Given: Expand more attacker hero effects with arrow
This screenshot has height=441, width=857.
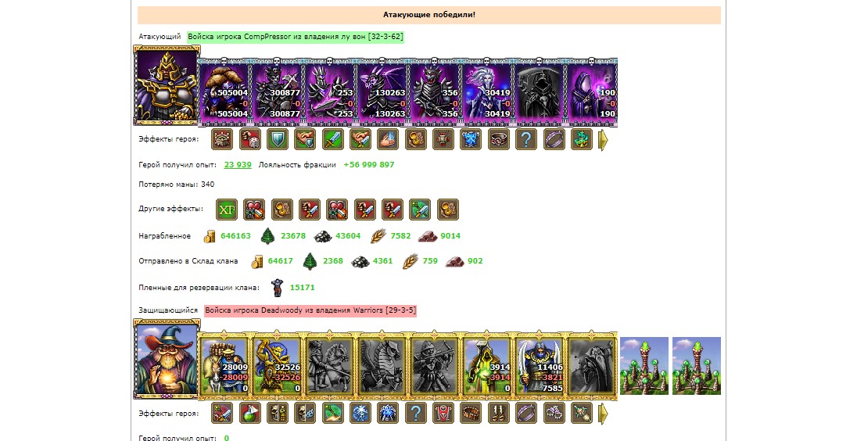Looking at the screenshot, I should click(x=603, y=140).
